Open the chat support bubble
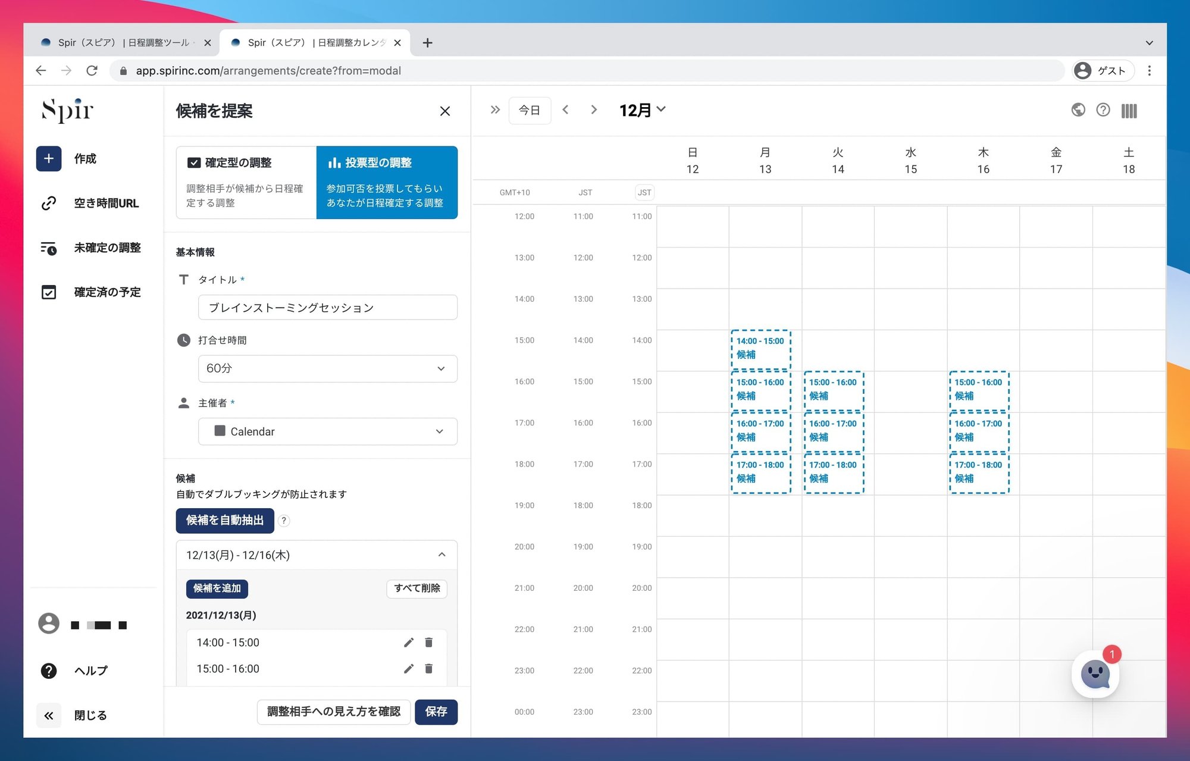Viewport: 1190px width, 761px height. tap(1096, 675)
